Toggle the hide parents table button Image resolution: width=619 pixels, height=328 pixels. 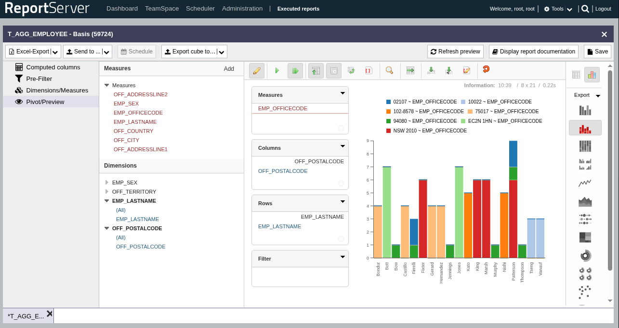[316, 71]
